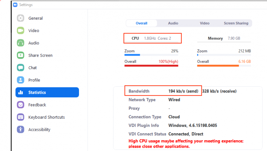Open Chat settings via speech bubble icon
Image resolution: width=267 pixels, height=151 pixels.
point(21,68)
